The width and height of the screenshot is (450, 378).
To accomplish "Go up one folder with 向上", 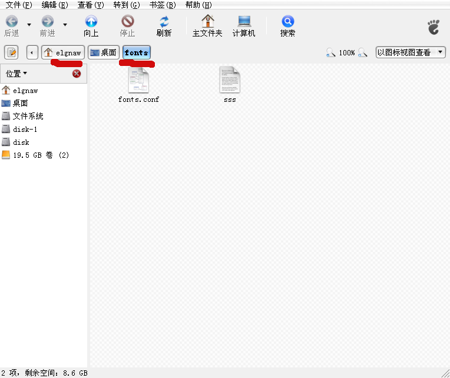I will coord(91,26).
